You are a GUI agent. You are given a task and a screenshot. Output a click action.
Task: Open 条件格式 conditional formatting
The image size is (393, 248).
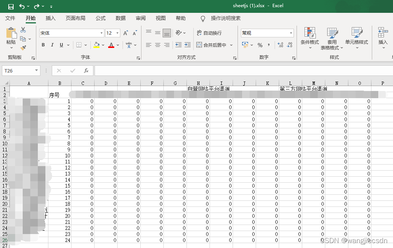pyautogui.click(x=310, y=38)
